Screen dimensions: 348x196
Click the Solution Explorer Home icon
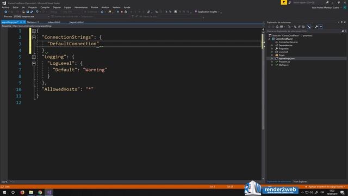[277, 27]
